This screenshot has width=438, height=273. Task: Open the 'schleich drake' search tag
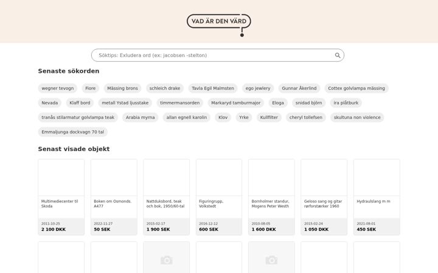click(x=164, y=89)
